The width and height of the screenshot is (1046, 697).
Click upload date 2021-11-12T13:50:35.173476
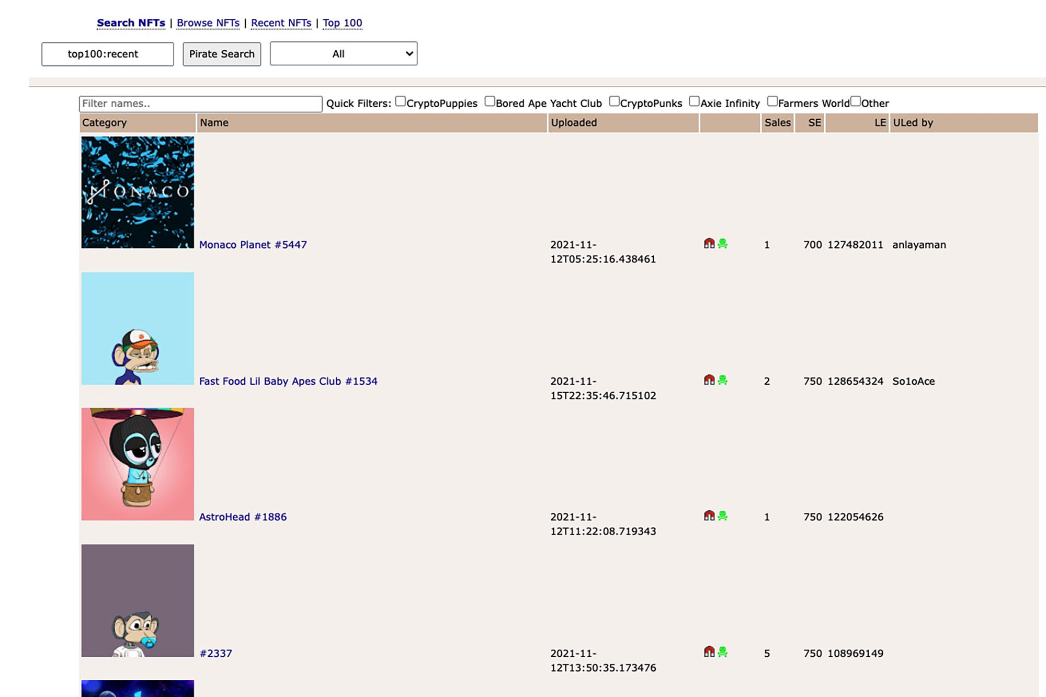coord(603,661)
